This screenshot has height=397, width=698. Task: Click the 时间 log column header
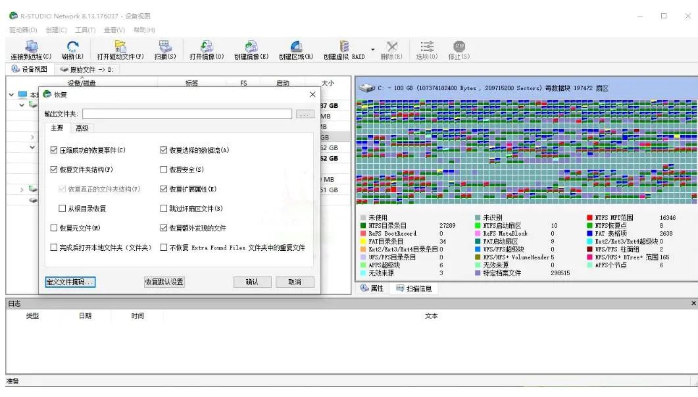point(137,315)
